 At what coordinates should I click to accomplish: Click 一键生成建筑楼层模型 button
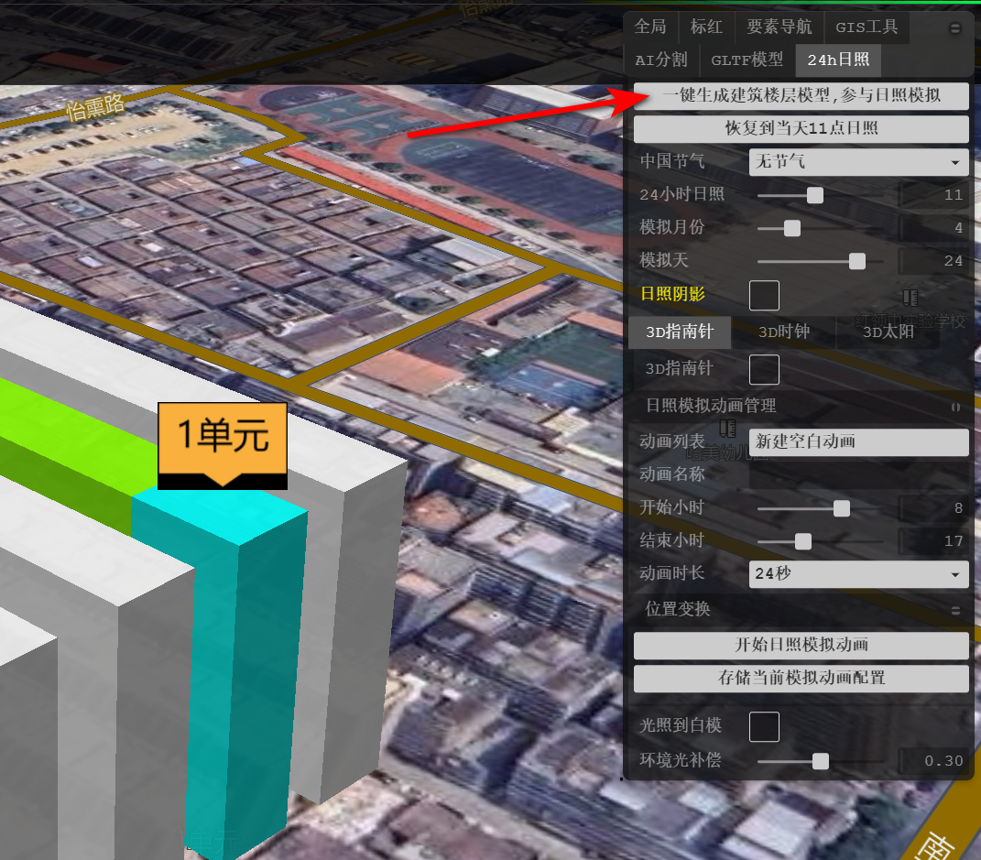tap(801, 95)
